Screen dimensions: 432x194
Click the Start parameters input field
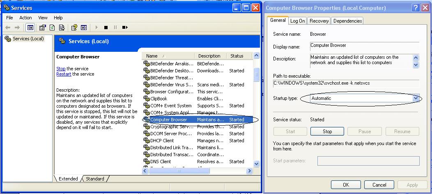coord(368,161)
